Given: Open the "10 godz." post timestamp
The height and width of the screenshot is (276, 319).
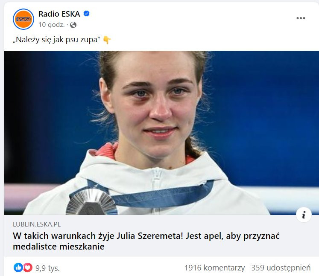Looking at the screenshot, I should 52,25.
